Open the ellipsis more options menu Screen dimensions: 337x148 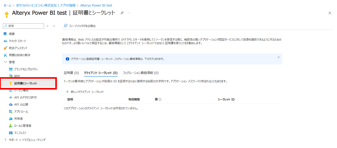pyautogui.click(x=129, y=13)
